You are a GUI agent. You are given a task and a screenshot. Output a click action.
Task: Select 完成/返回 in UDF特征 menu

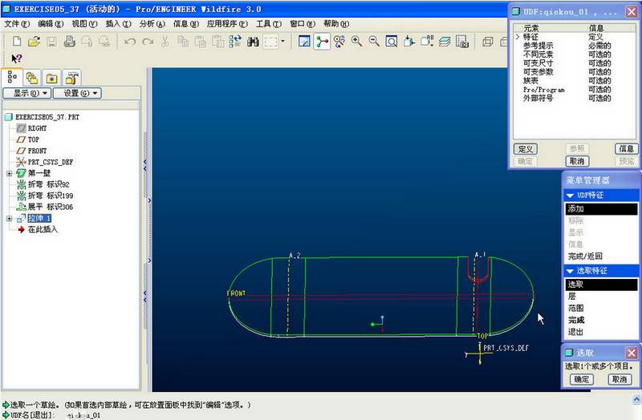[x=586, y=256]
